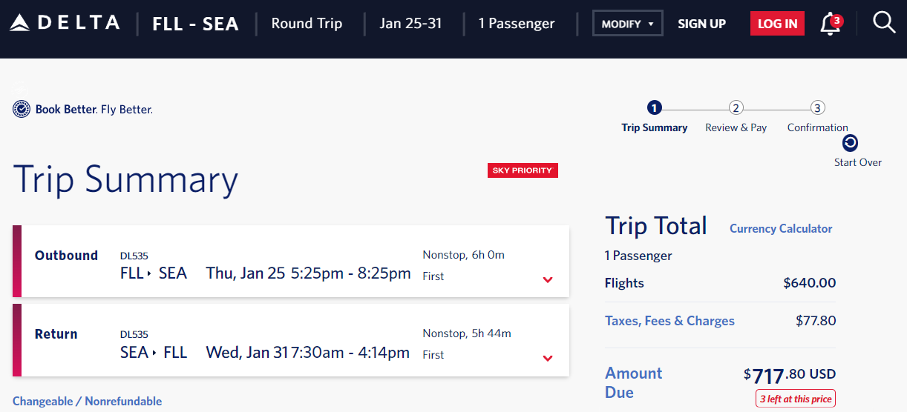Click the Delta logo
This screenshot has height=412, width=907.
[x=65, y=23]
